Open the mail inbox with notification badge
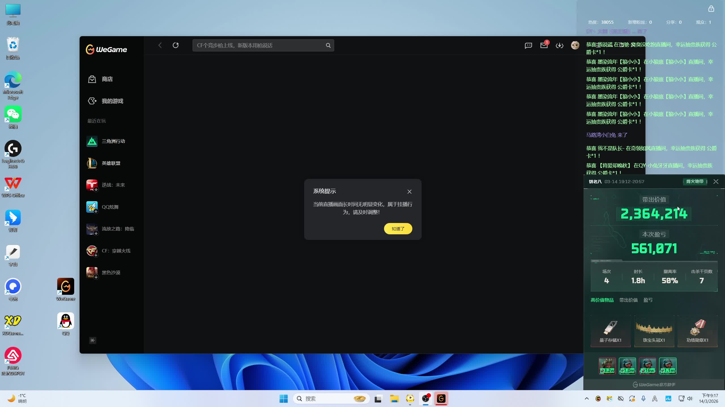 (x=544, y=45)
